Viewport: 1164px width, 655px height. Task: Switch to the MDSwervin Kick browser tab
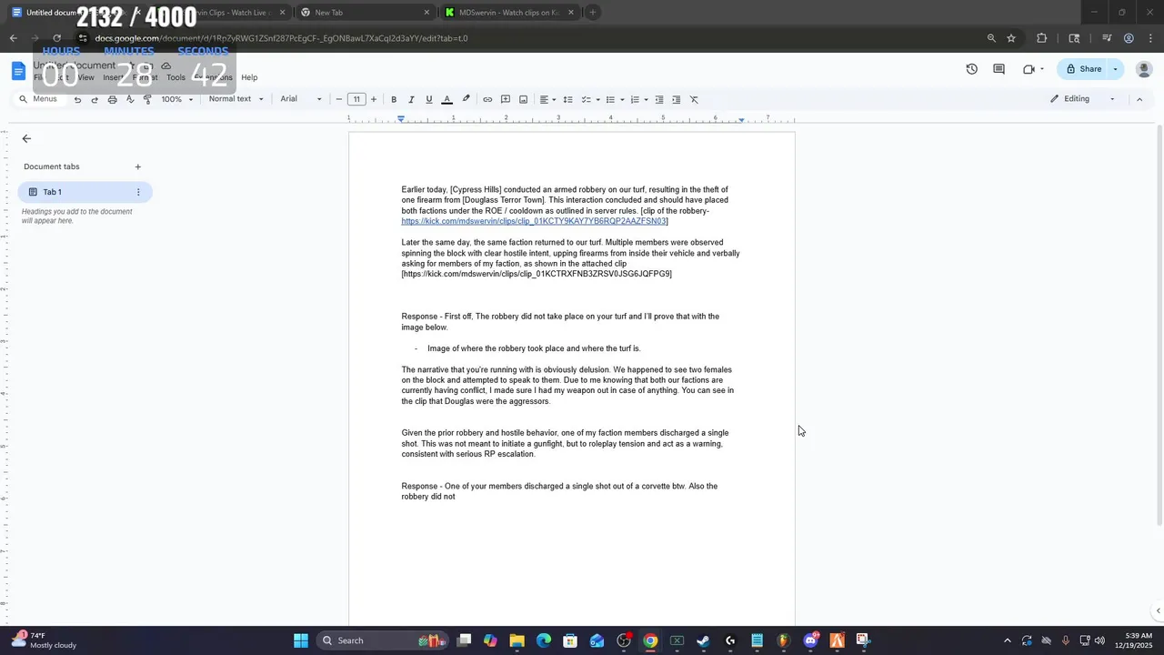click(x=508, y=13)
